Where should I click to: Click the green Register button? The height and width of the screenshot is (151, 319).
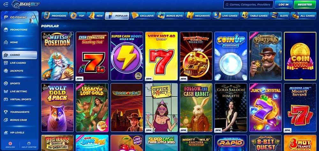[305, 4]
